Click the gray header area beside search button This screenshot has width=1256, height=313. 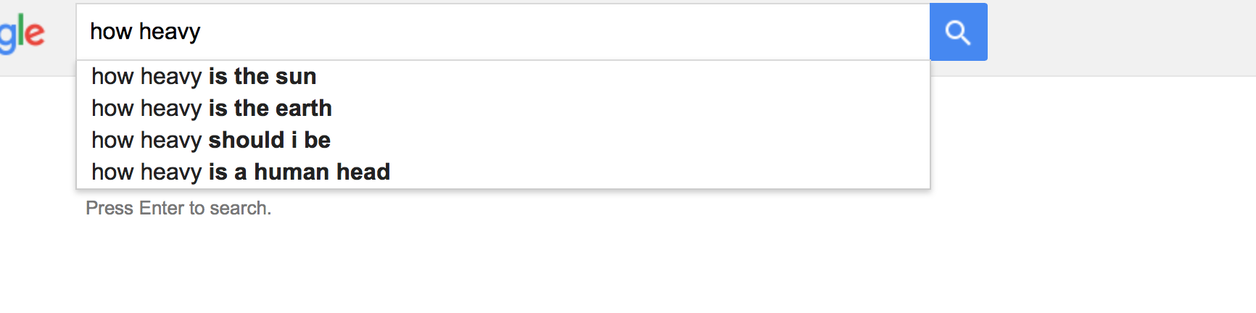click(1122, 38)
